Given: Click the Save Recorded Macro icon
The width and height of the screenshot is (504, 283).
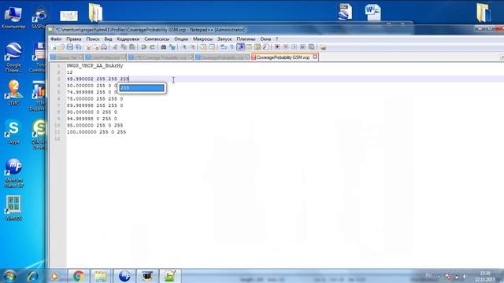Looking at the screenshot, I should pos(311,47).
